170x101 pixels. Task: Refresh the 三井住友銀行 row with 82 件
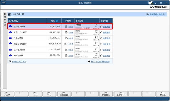click(96, 49)
